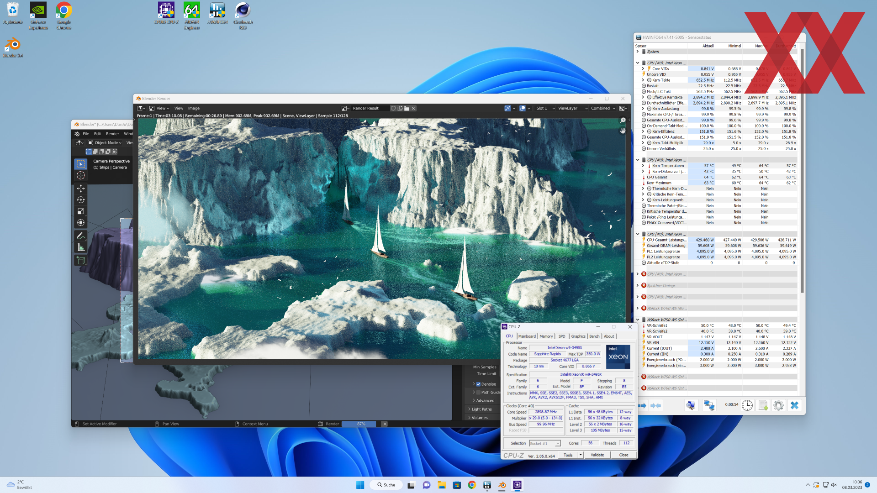Open the ViewLayer dropdown
The width and height of the screenshot is (877, 493).
coord(573,108)
